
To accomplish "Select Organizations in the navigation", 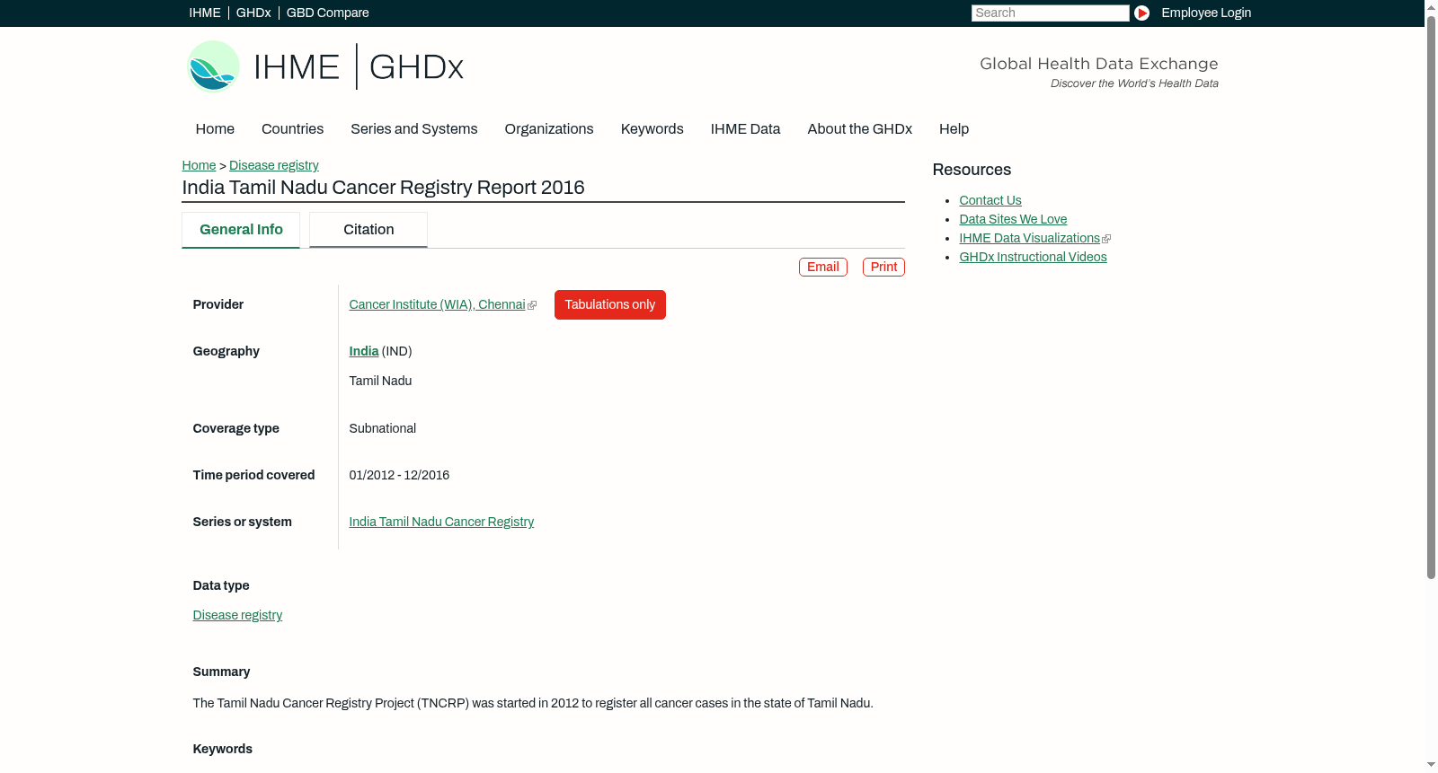I will point(549,129).
